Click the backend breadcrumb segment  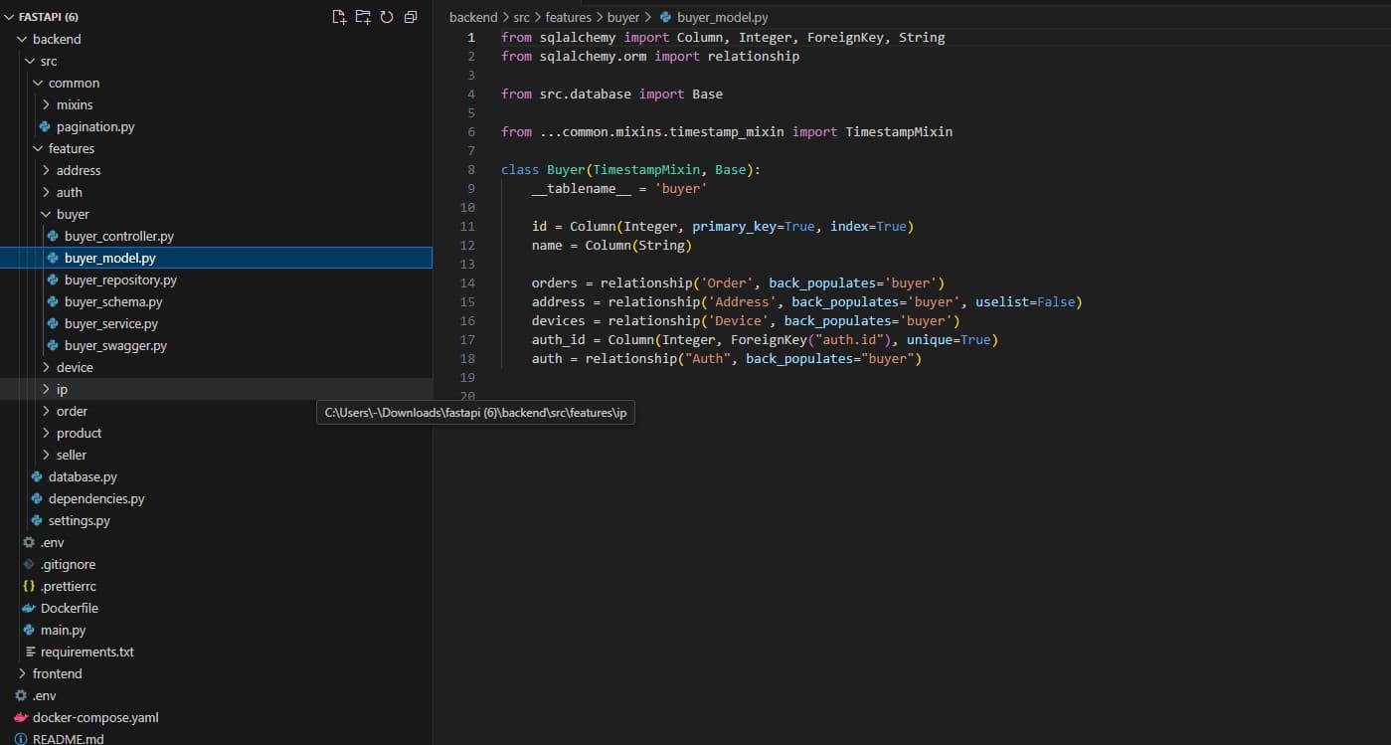pos(473,17)
